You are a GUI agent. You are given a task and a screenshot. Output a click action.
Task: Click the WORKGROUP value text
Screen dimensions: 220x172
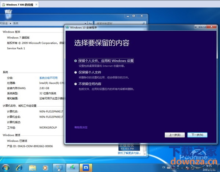coord(48,127)
